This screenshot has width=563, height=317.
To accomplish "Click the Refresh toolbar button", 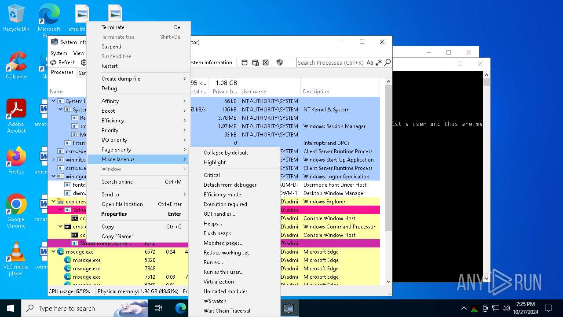I will pos(63,63).
